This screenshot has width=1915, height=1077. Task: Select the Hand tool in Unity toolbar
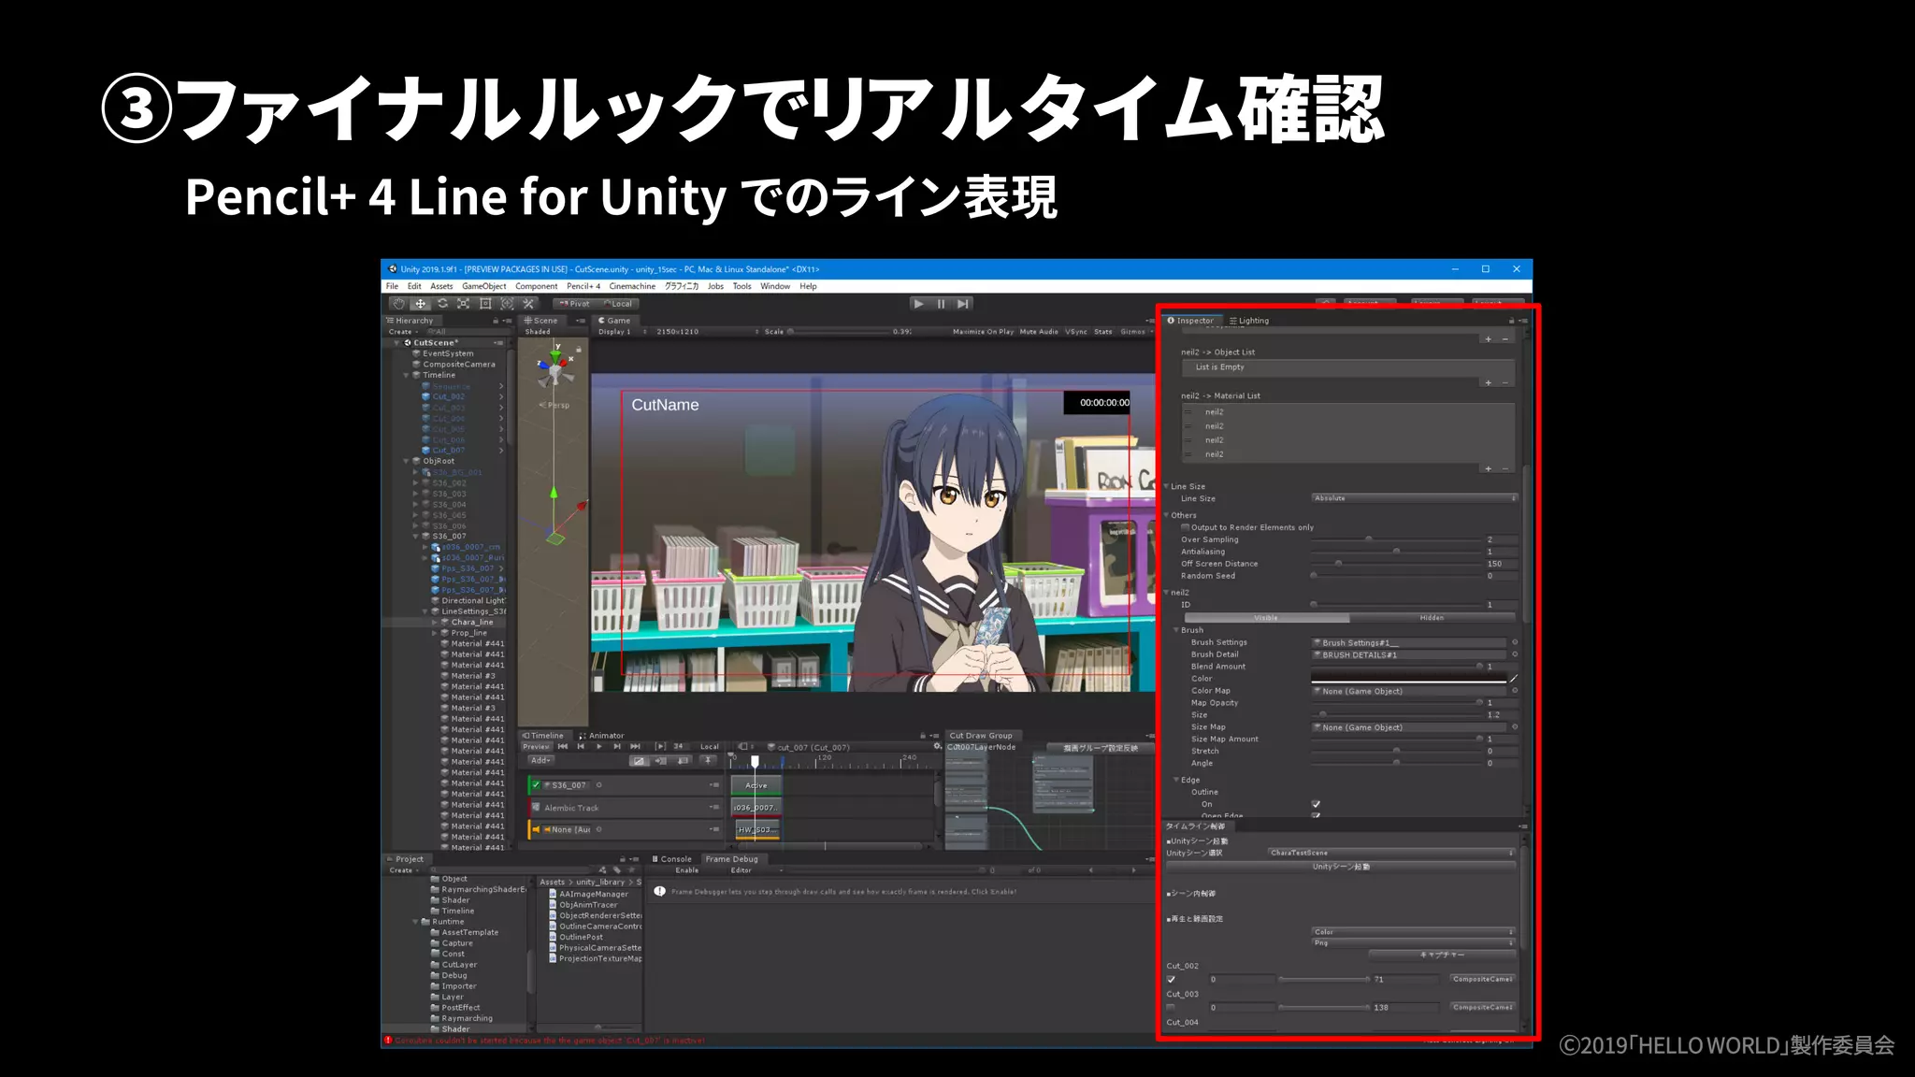coord(398,304)
